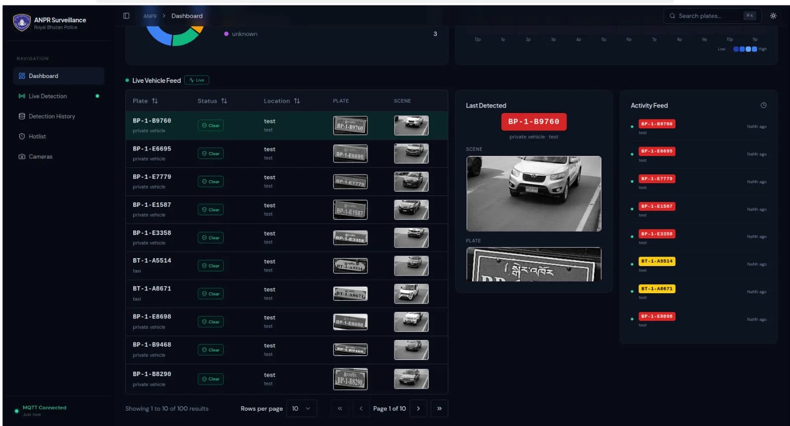Open the Dashboard navigation item

[x=59, y=76]
